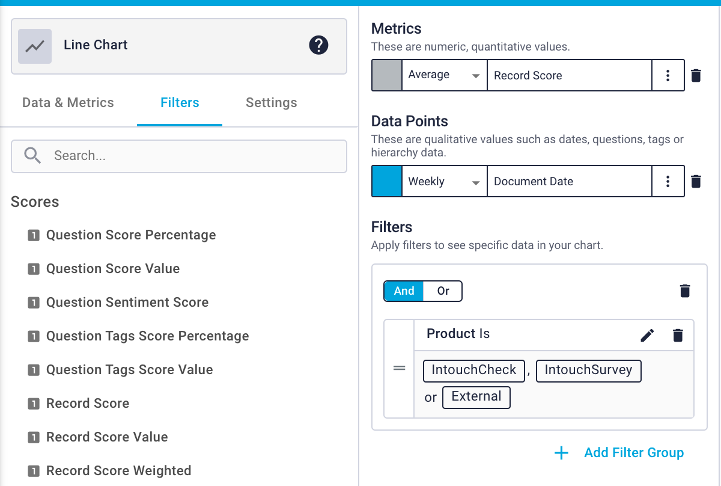Select the And logic toggle
The height and width of the screenshot is (486, 721).
tap(403, 291)
